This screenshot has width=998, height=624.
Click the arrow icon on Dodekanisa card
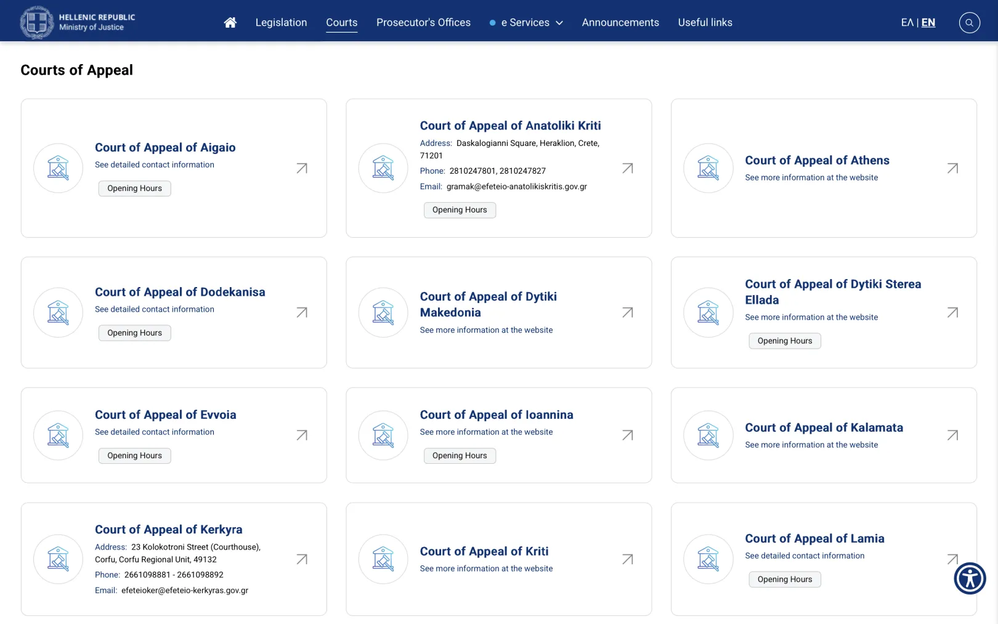coord(302,312)
